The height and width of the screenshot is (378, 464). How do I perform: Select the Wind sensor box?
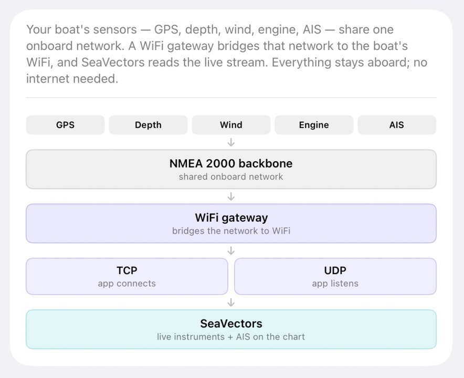pyautogui.click(x=231, y=125)
